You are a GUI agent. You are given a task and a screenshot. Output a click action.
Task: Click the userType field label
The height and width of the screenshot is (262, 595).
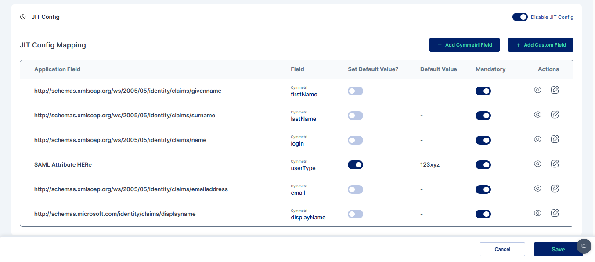(303, 168)
